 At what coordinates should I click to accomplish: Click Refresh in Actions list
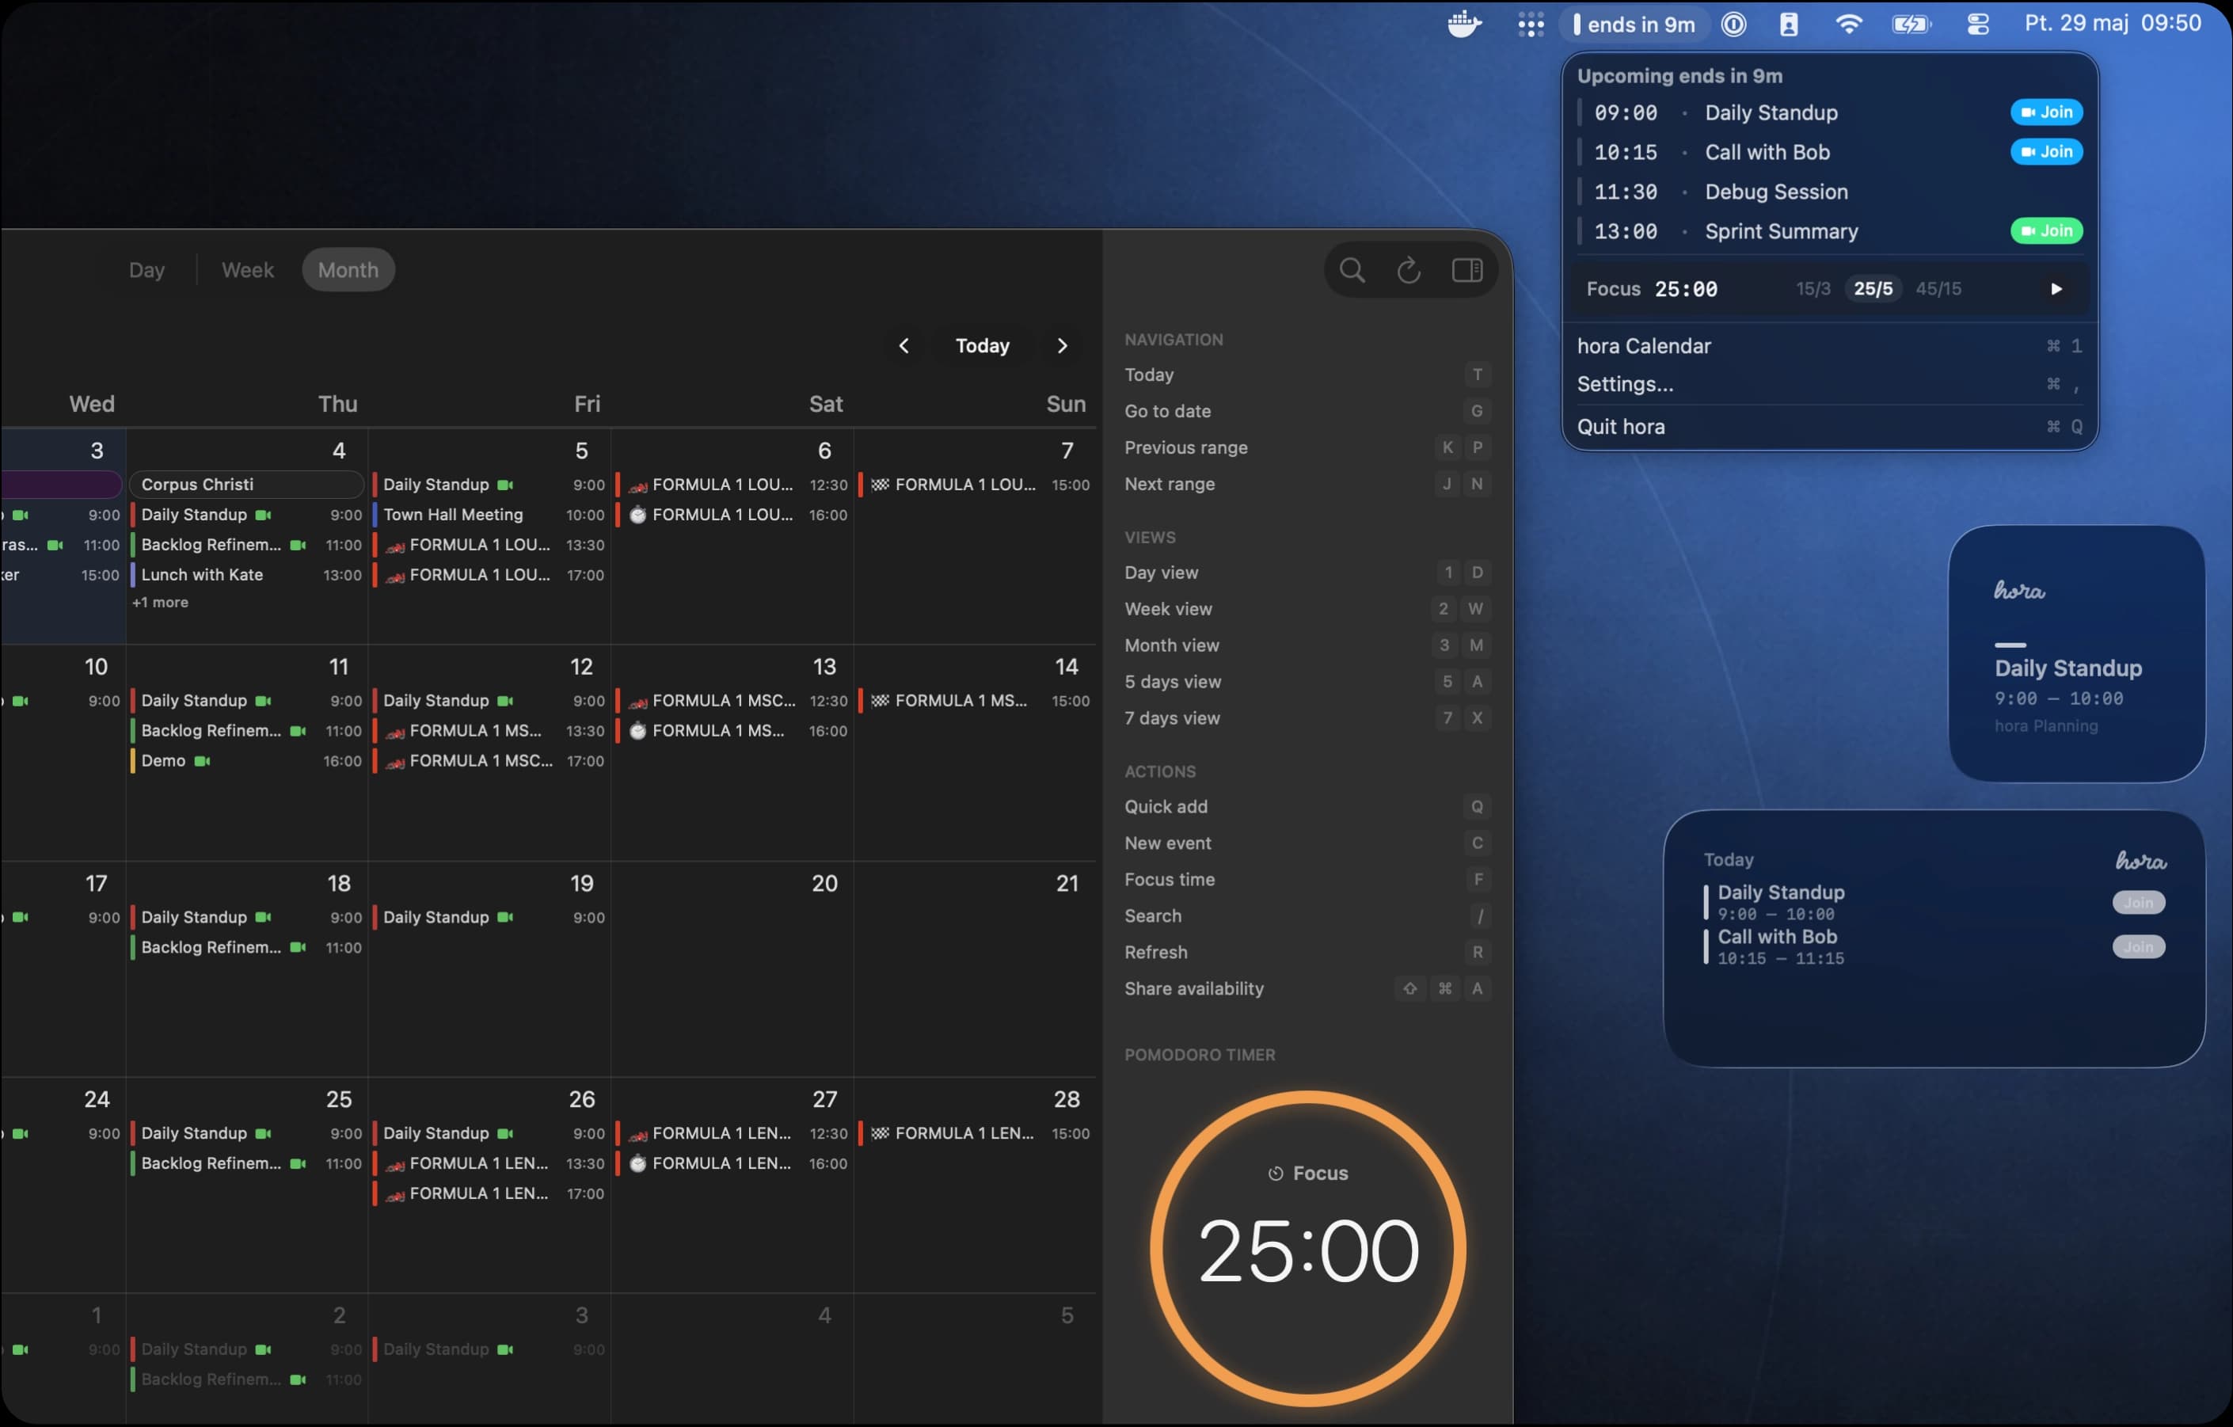1307,953
